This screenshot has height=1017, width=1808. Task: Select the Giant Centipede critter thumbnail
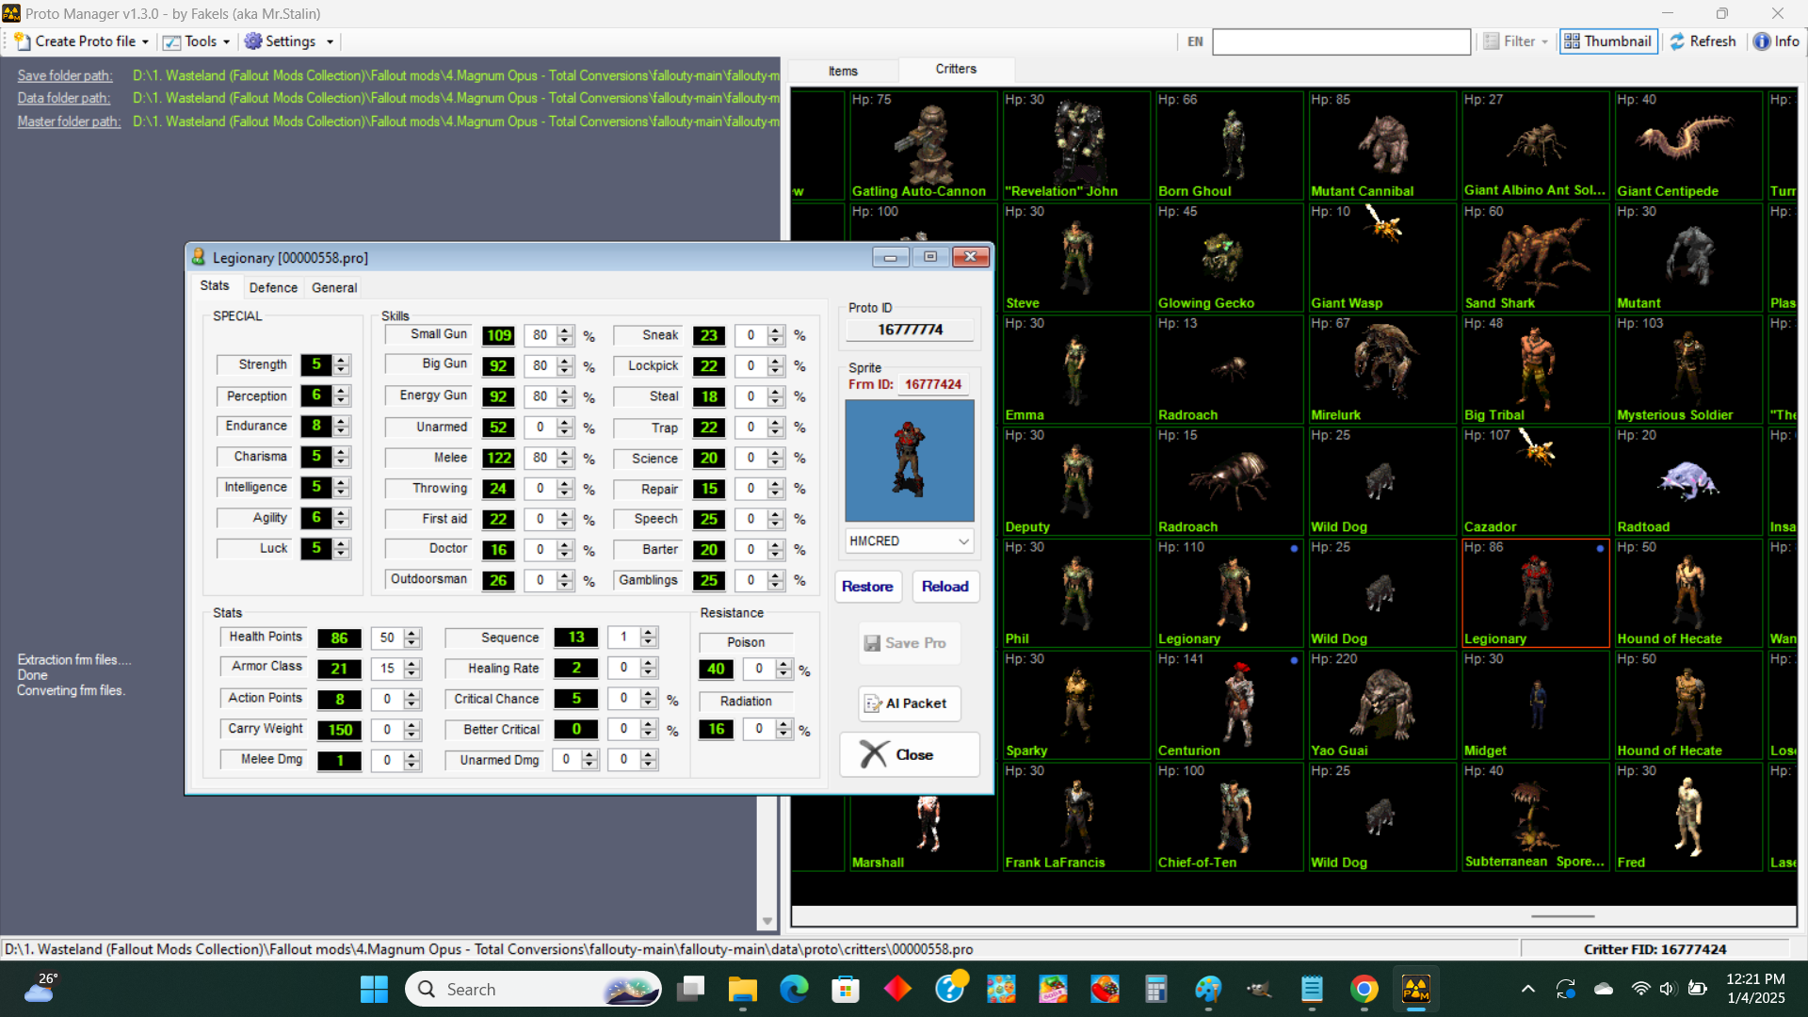point(1688,145)
